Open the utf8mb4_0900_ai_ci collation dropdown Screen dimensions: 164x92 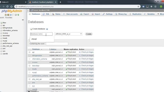point(68,34)
